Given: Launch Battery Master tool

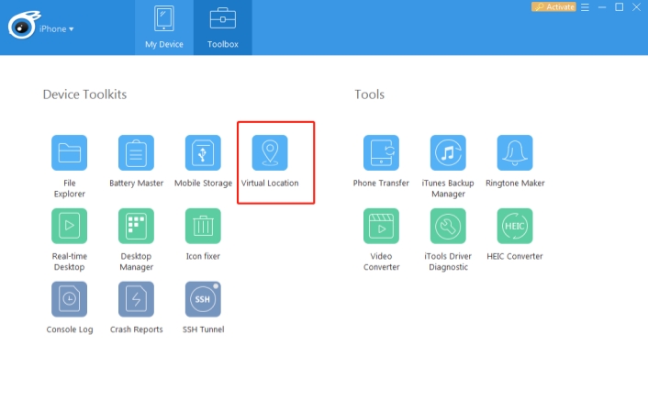Looking at the screenshot, I should point(136,152).
